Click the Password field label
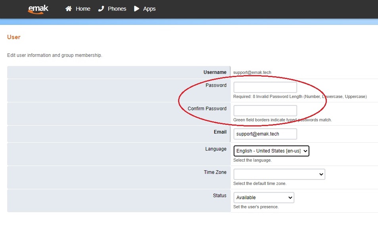378x230 pixels. (217, 85)
